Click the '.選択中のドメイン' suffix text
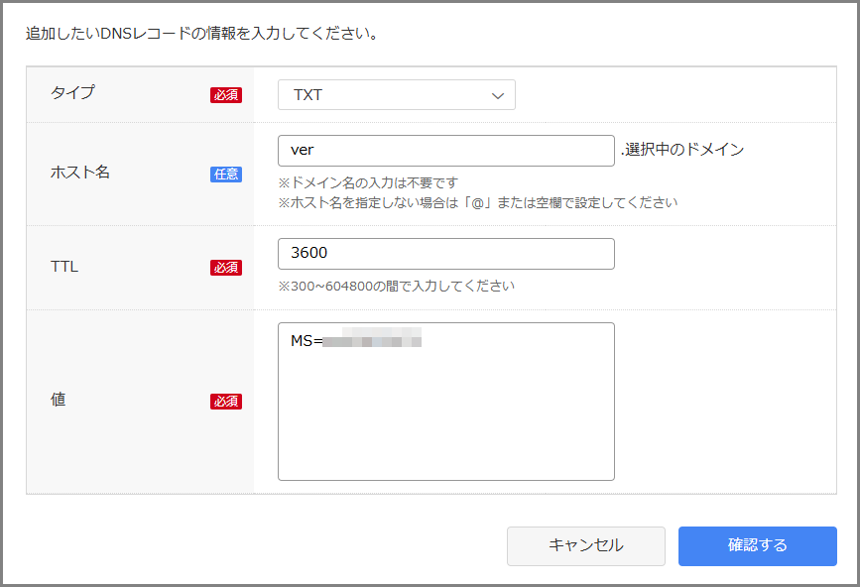Image resolution: width=860 pixels, height=587 pixels. 682,151
